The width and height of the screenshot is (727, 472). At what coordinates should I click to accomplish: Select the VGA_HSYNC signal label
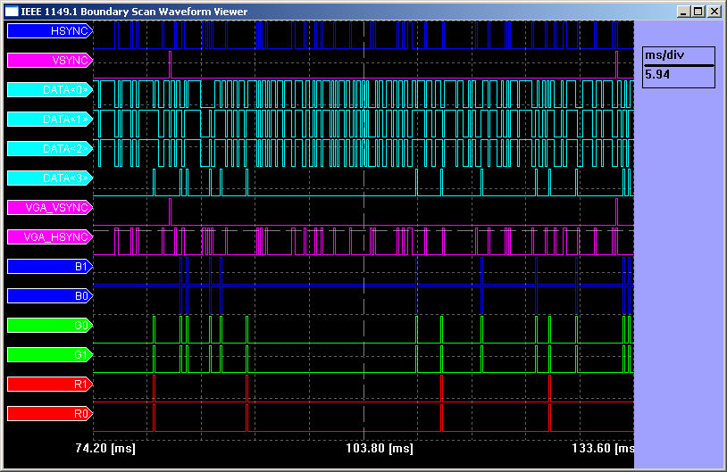click(x=49, y=237)
